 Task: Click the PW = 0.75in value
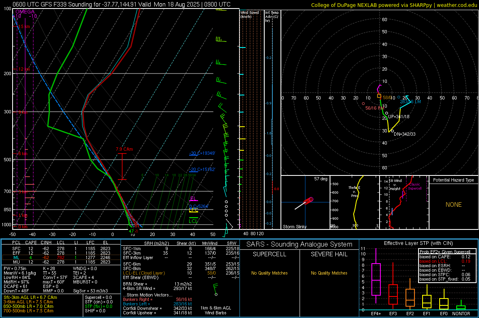click(x=15, y=268)
